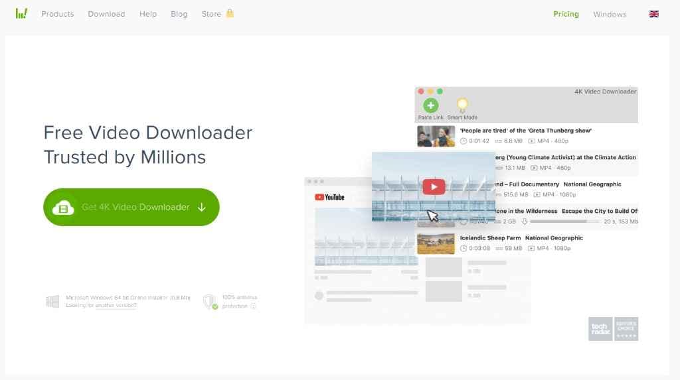680x380 pixels.
Task: Click the TechRadar badge
Action: (600, 329)
